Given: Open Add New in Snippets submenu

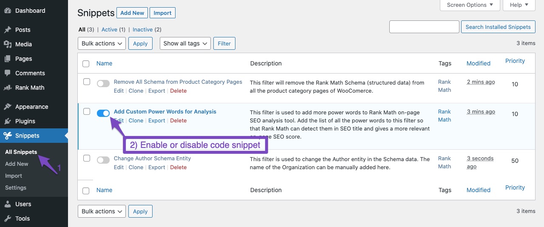Looking at the screenshot, I should [17, 164].
